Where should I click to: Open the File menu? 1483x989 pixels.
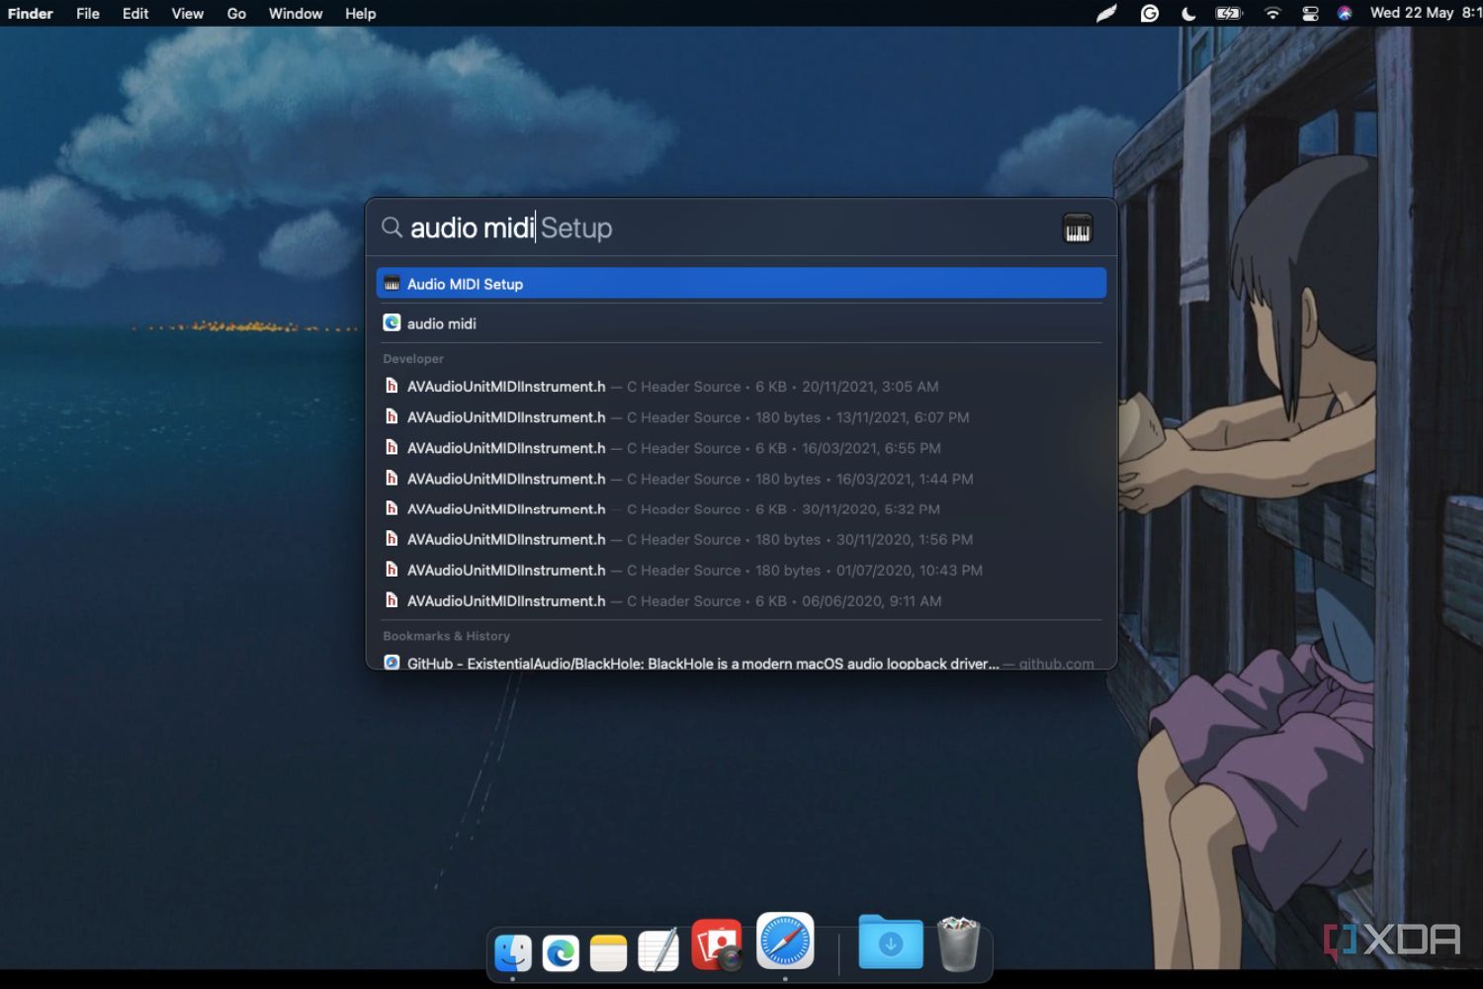point(88,13)
